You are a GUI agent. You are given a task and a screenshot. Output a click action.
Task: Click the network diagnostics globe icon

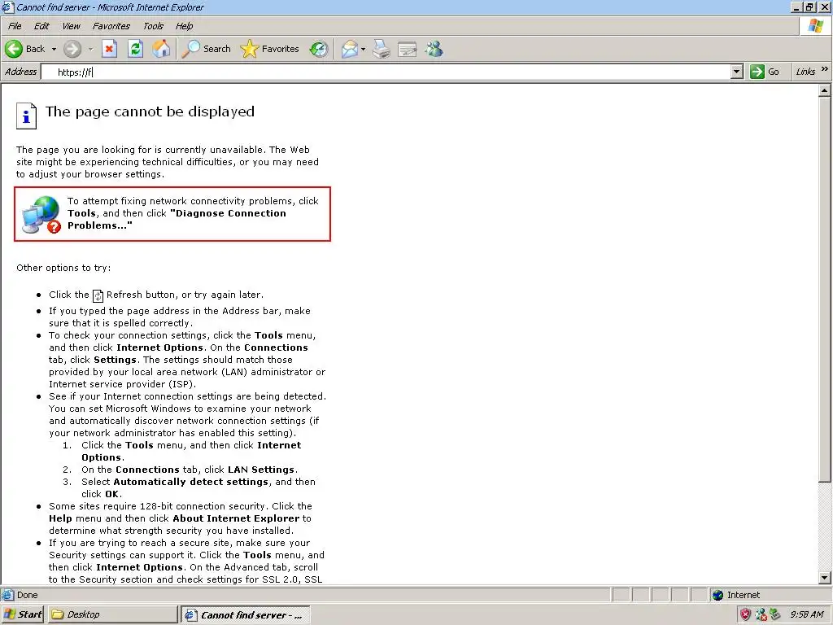pyautogui.click(x=41, y=215)
